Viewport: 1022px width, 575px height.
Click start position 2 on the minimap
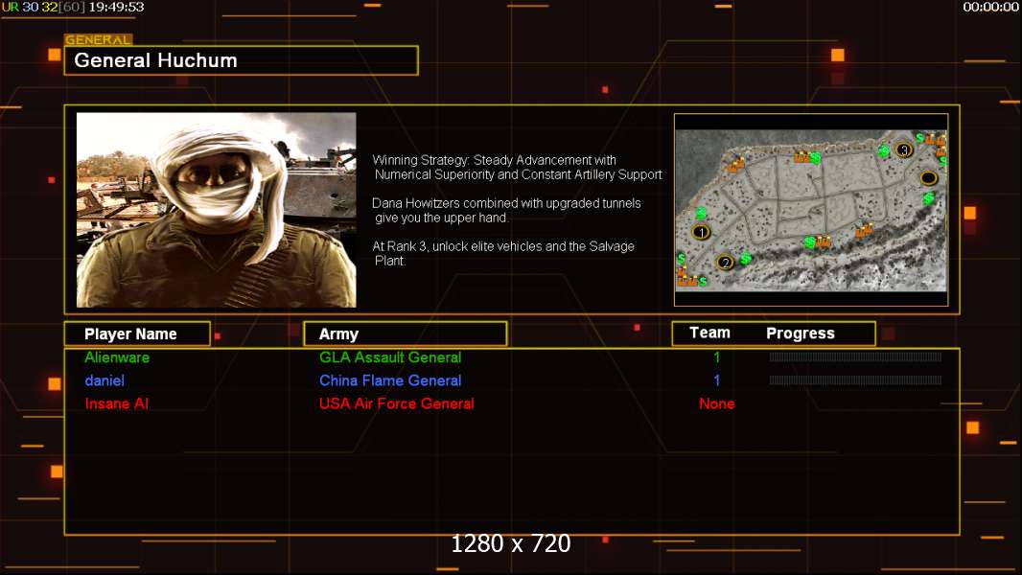(725, 263)
